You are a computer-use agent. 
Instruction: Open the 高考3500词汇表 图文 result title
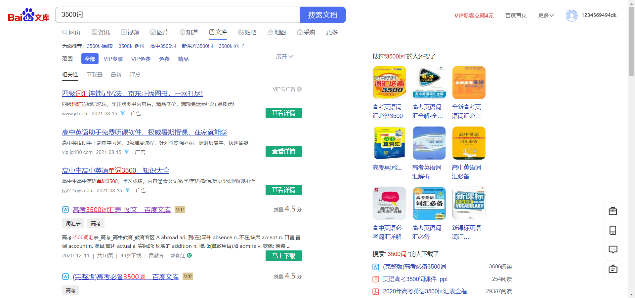[122, 210]
